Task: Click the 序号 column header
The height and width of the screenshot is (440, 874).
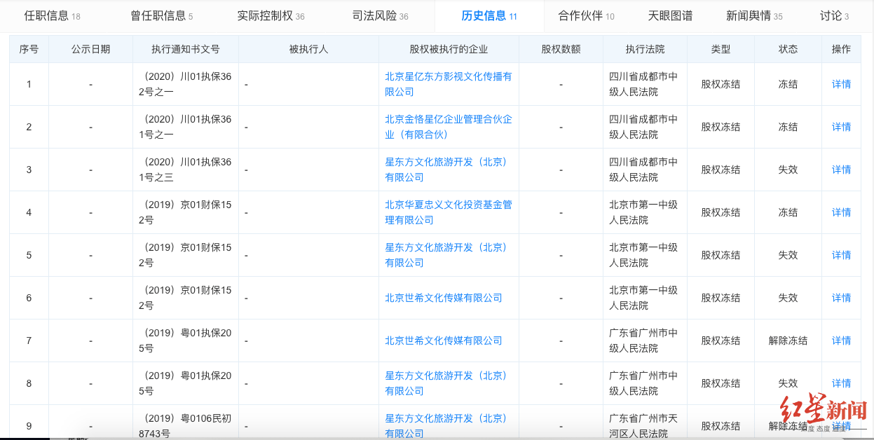Action: click(x=29, y=49)
